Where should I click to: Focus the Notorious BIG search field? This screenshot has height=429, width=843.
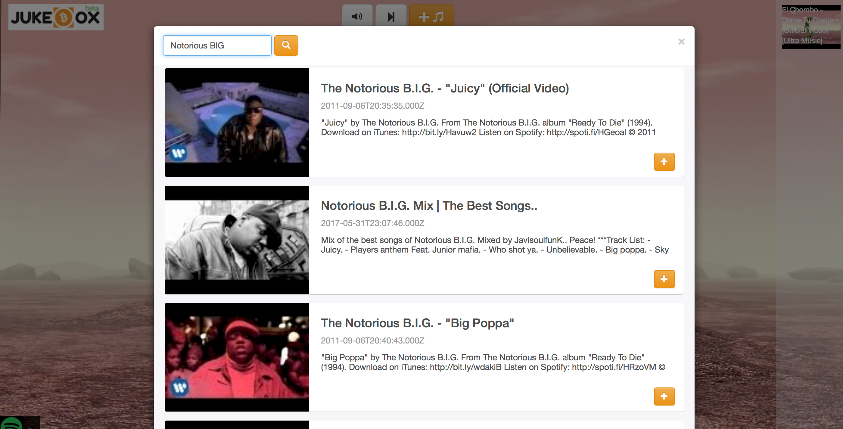pos(217,45)
